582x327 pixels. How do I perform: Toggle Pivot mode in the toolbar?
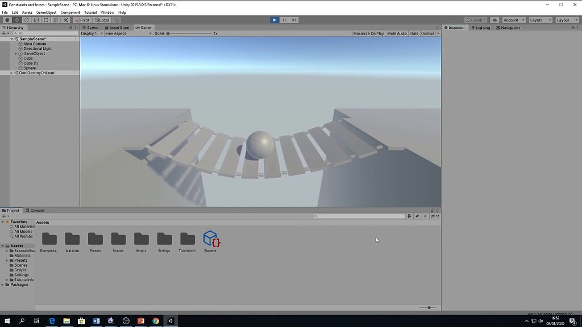point(82,20)
